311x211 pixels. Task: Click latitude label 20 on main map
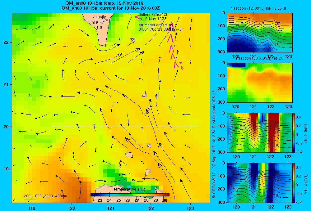(6, 127)
